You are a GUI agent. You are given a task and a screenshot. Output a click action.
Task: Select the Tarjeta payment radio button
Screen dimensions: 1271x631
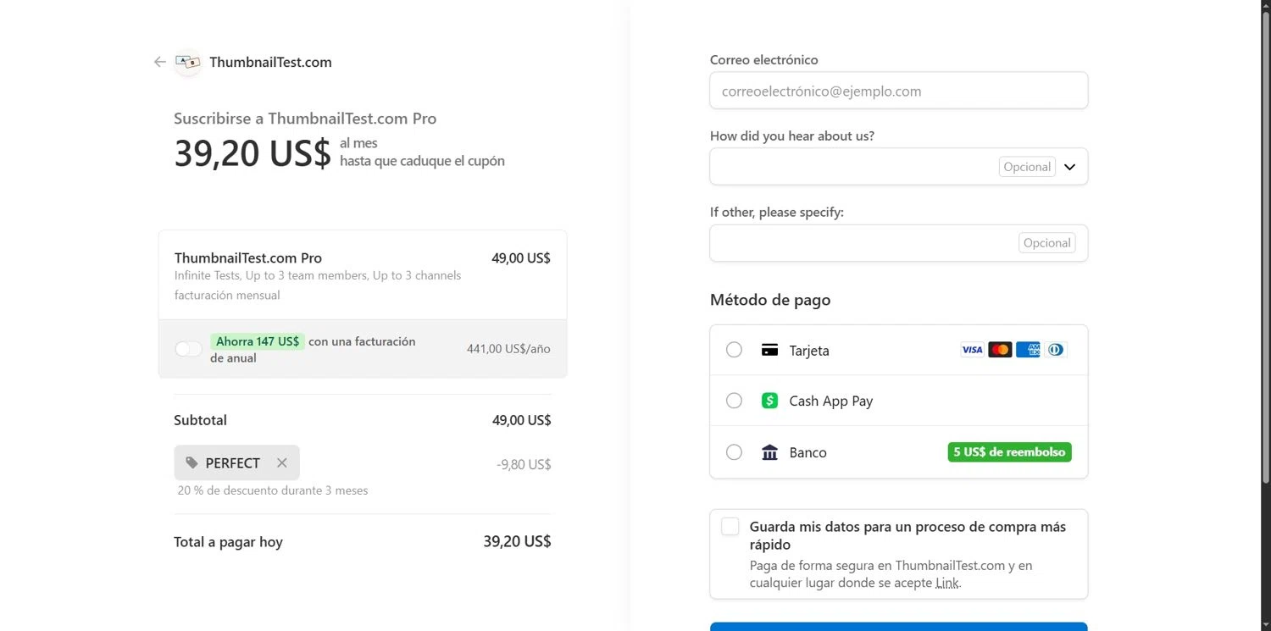coord(734,350)
